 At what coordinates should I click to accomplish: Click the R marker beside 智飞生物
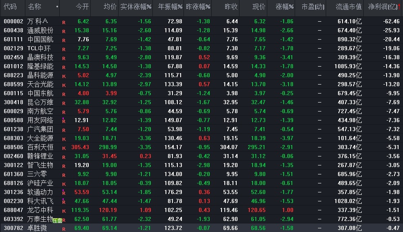[x=64, y=167]
